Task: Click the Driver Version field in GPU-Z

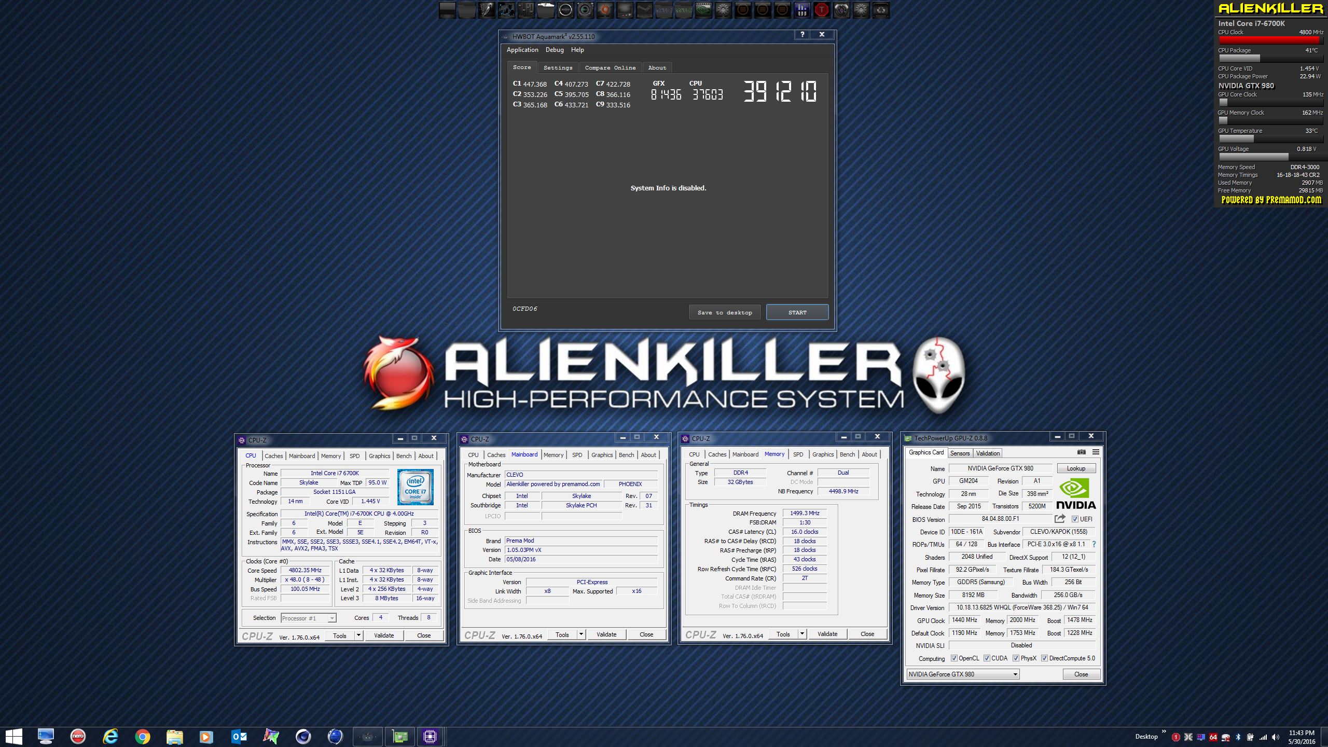Action: (x=1022, y=607)
